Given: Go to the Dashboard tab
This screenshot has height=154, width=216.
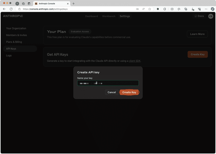Looking at the screenshot, I should click(92, 16).
